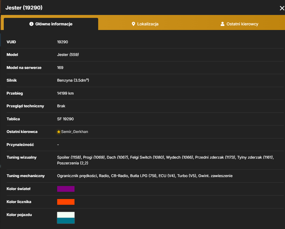The height and width of the screenshot is (229, 285).
Task: Click the Wydech (1066) tuning entry
Action: [180, 157]
